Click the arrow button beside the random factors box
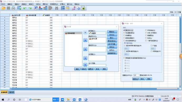Screen dimensions: 182x102 pos(85,49)
